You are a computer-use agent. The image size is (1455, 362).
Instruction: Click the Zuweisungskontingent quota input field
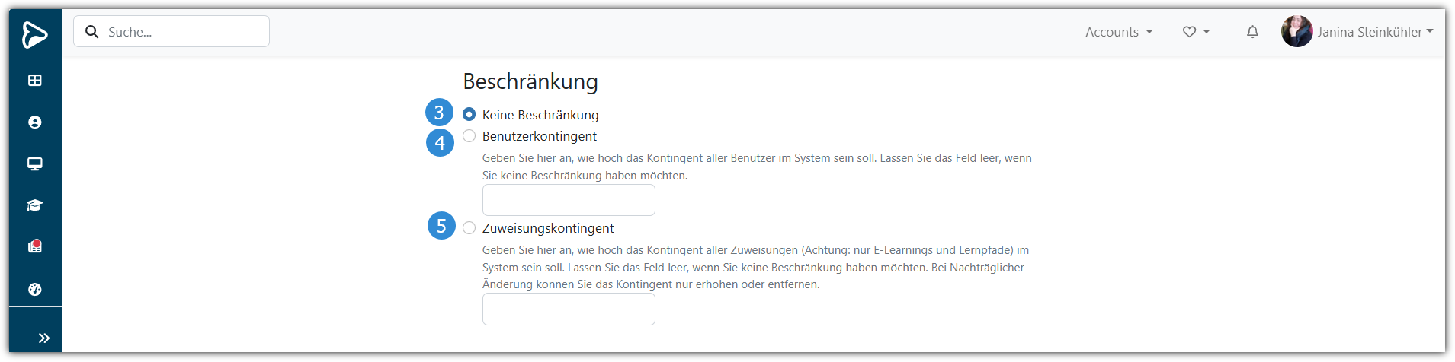pyautogui.click(x=569, y=310)
